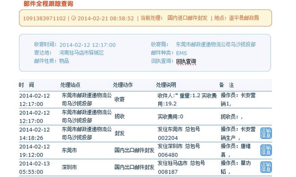Screen dimensions: 296x177
Task: Click 揽收 action cell
Action: tap(119, 116)
